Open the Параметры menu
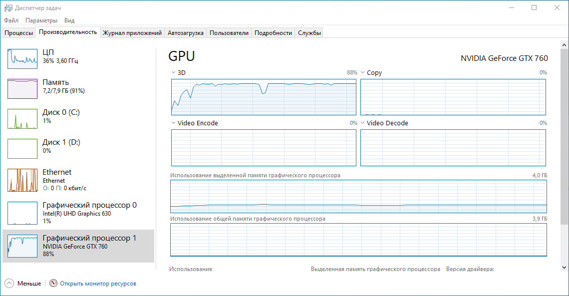This screenshot has height=296, width=569. coord(41,20)
